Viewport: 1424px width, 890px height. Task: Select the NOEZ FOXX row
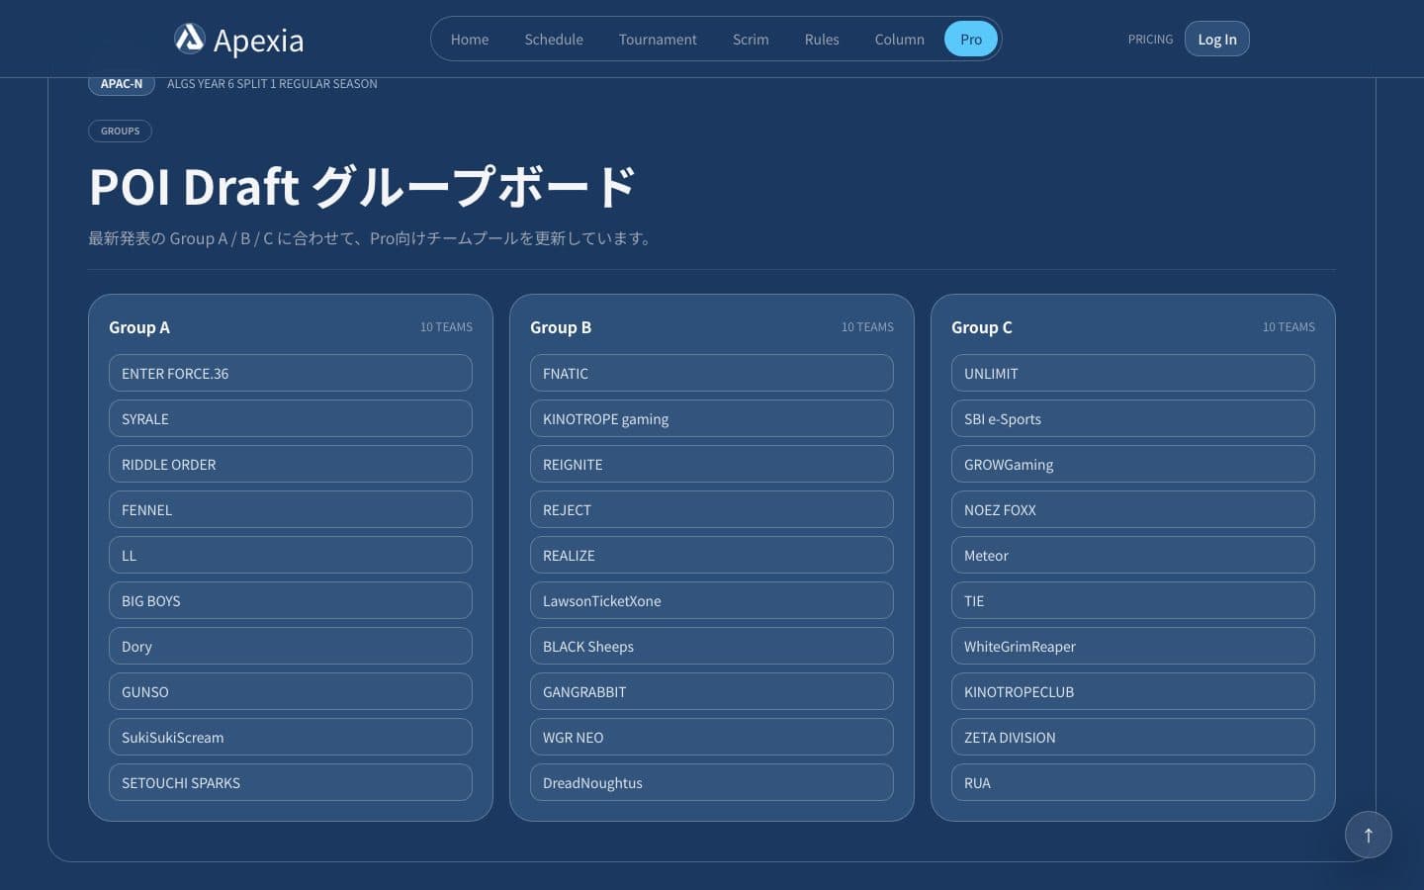(1133, 509)
